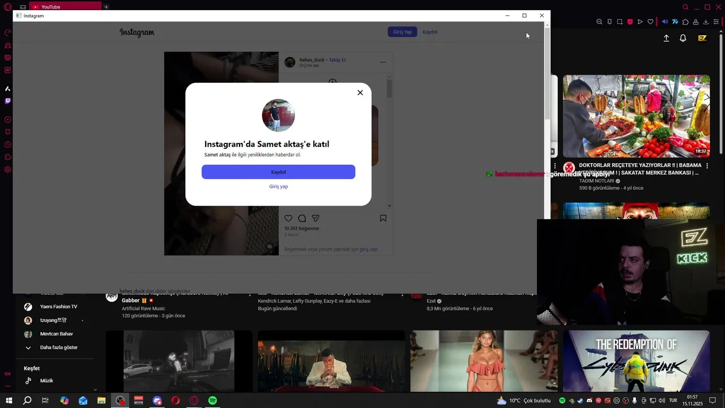This screenshot has width=725, height=408.
Task: Click the comments panel scrollbar thumb
Action: 389,88
